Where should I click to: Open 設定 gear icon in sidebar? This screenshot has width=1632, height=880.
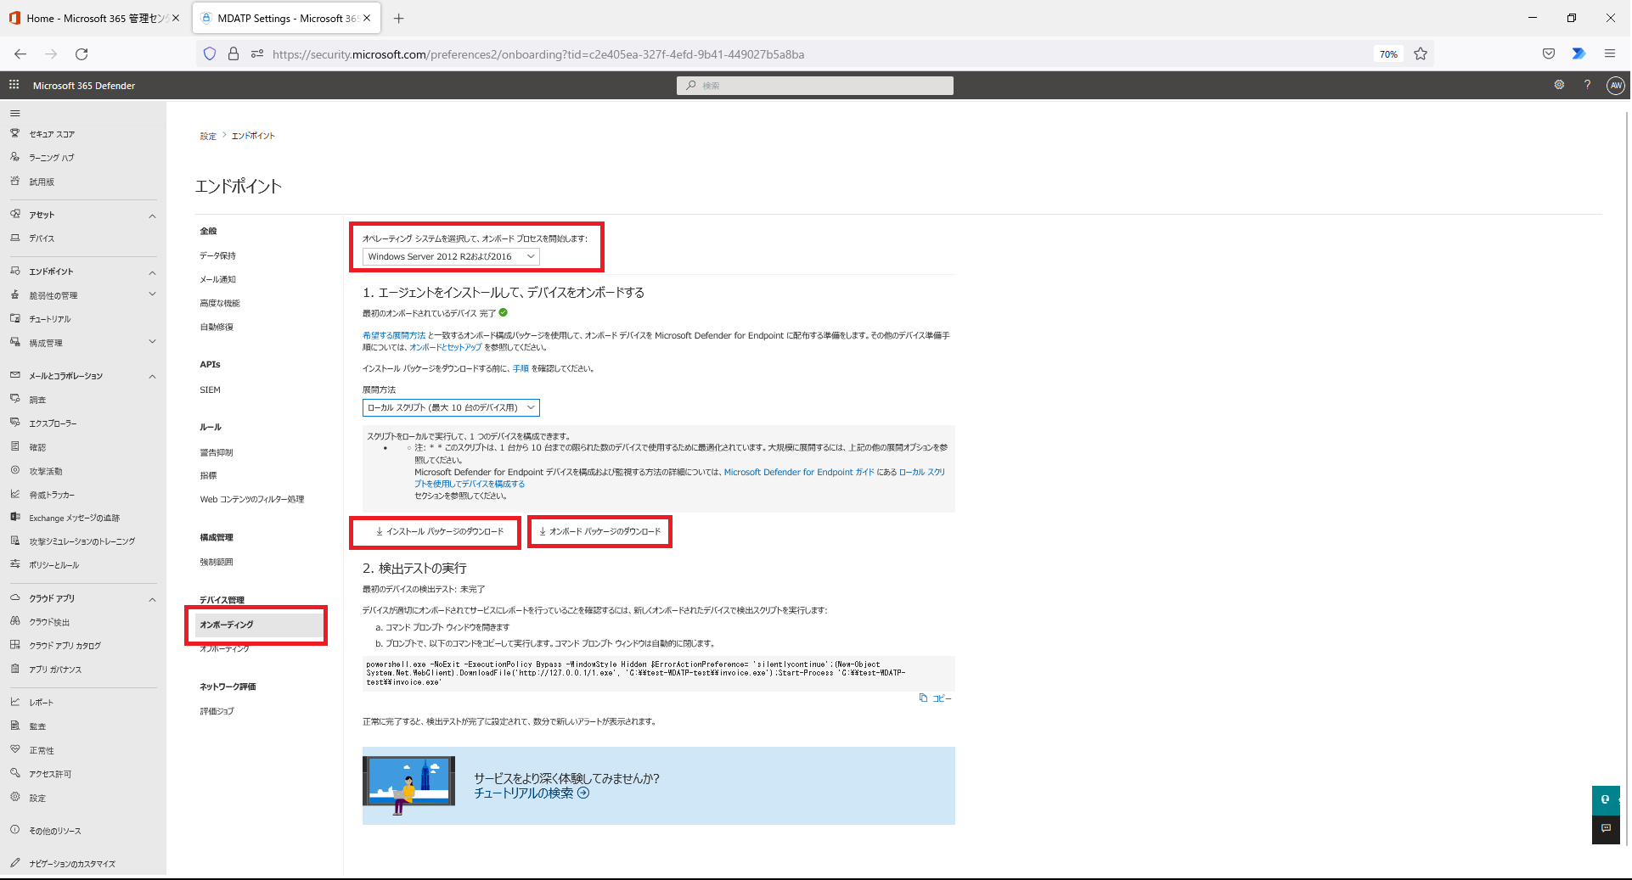pos(14,797)
